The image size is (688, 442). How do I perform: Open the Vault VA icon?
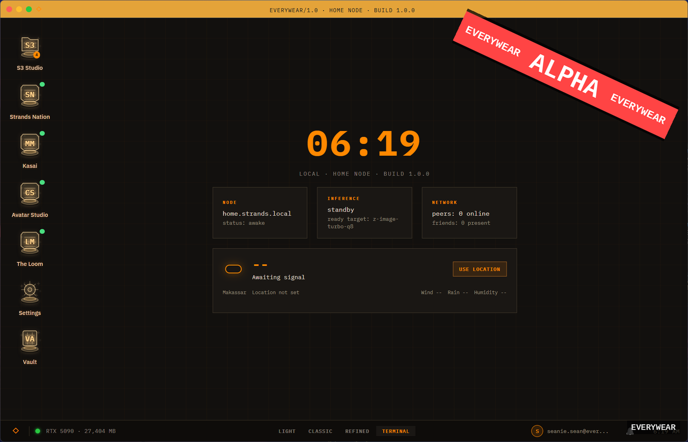click(x=30, y=340)
